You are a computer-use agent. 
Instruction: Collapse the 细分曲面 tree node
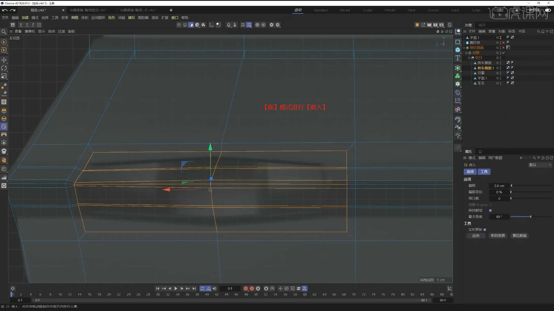tap(464, 48)
